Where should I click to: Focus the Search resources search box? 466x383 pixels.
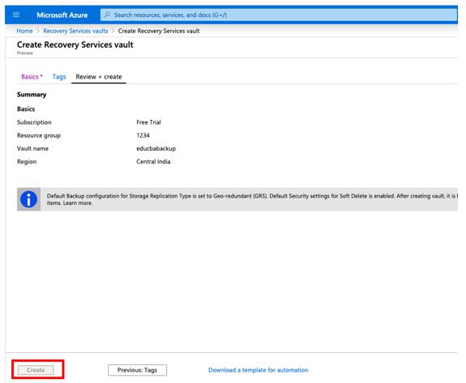[x=279, y=15]
